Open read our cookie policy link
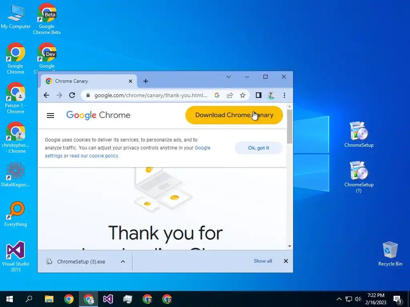The image size is (410, 307). (x=94, y=156)
